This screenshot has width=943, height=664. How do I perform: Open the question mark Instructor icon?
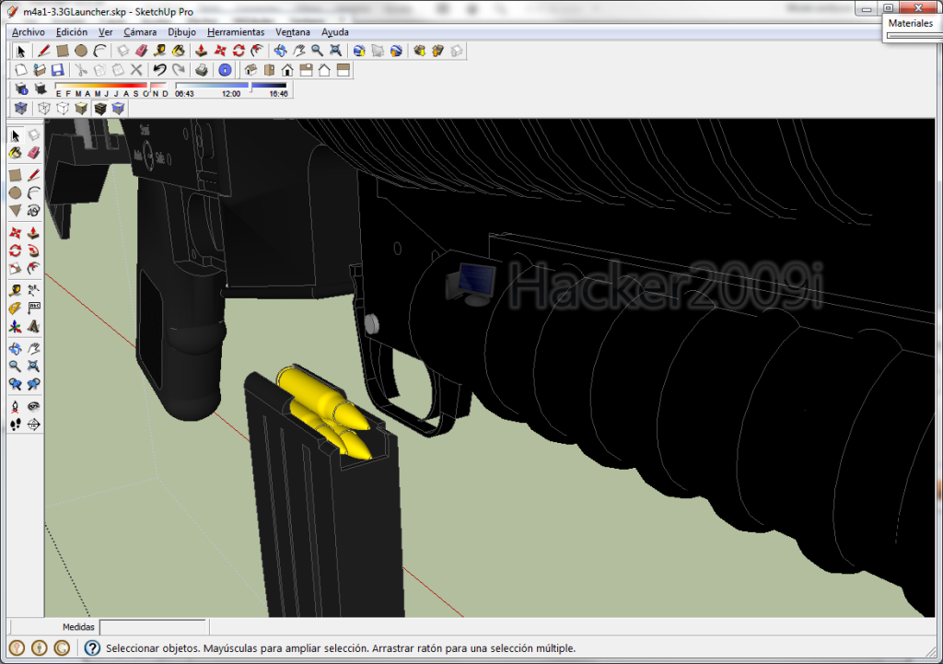tap(92, 647)
